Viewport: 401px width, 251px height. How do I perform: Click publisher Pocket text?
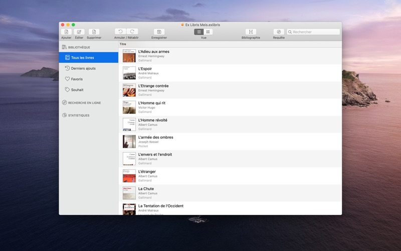143,146
